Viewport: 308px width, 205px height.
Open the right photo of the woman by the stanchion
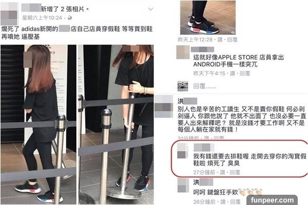coord(116,125)
